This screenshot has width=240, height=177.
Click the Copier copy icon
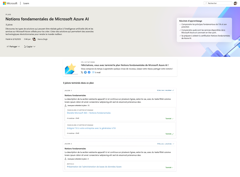[x=25, y=46]
